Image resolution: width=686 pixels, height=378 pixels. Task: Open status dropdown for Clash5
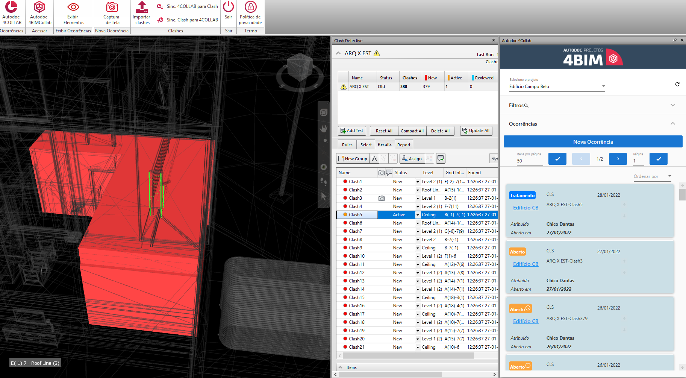pos(418,215)
